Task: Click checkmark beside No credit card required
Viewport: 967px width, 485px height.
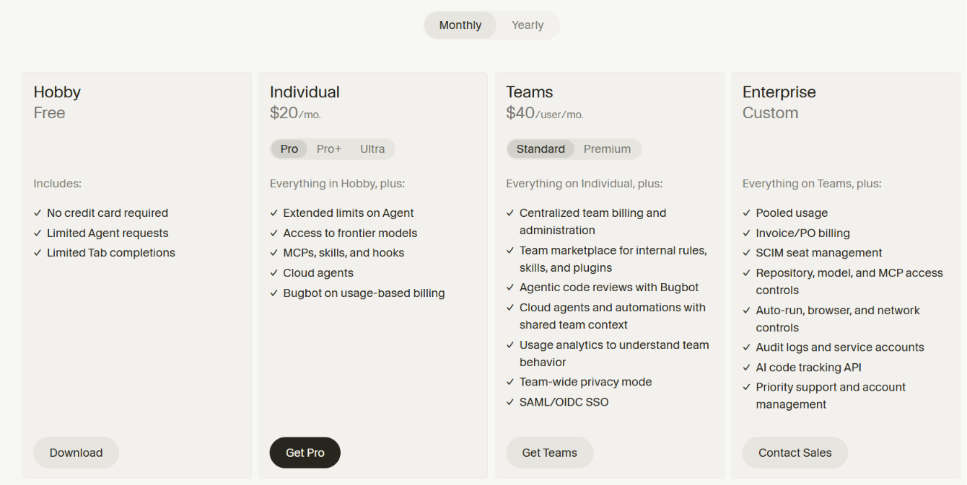Action: [x=38, y=213]
